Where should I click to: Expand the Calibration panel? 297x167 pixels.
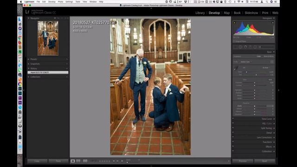pos(274,151)
